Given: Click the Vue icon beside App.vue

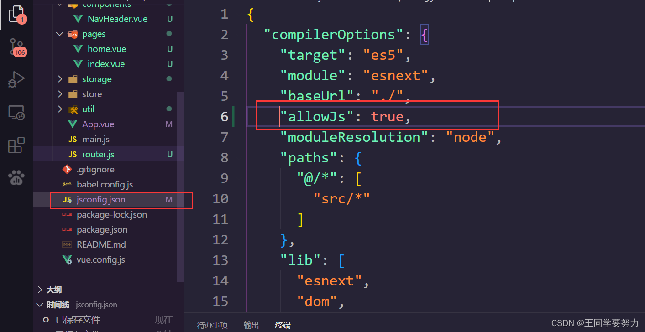Looking at the screenshot, I should point(73,124).
